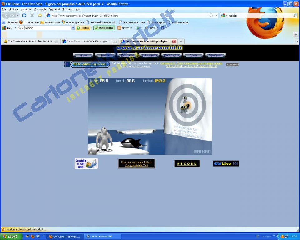
Task: Go to the Home page icon
Action: [x=40, y=16]
